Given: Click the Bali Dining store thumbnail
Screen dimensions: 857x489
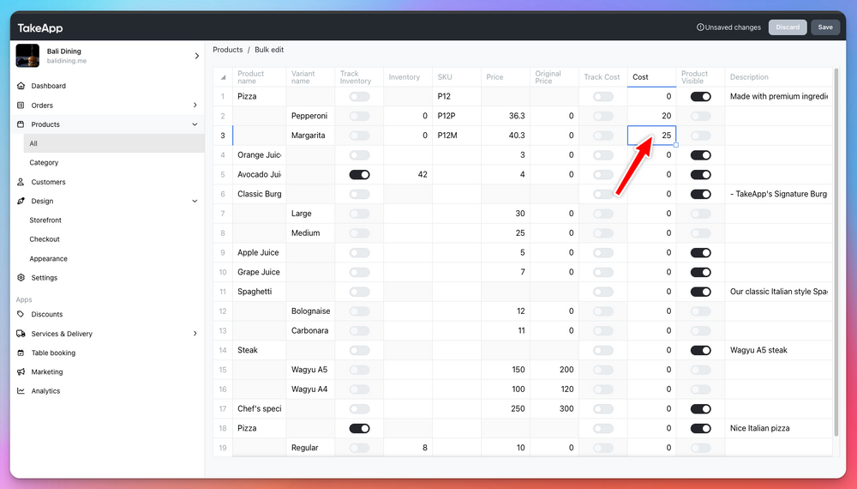Looking at the screenshot, I should pos(27,56).
